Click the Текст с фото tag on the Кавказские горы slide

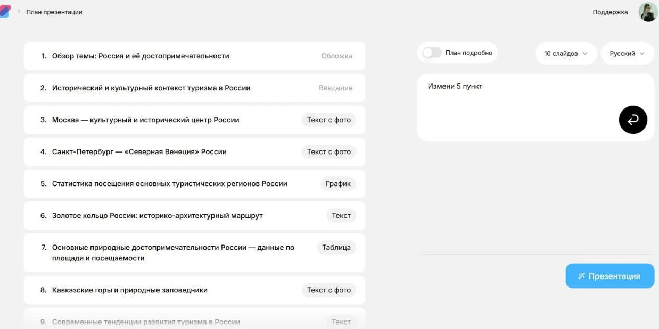tap(328, 290)
